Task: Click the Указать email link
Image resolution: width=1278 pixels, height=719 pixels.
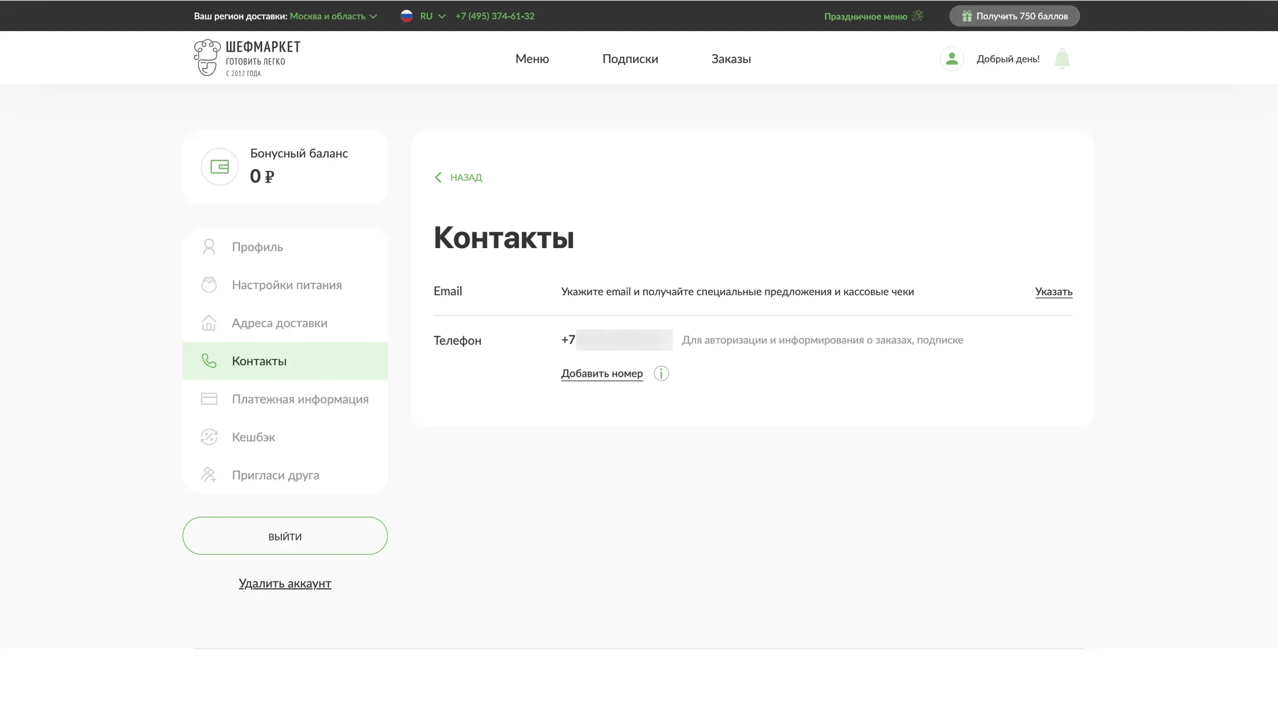Action: [1053, 292]
